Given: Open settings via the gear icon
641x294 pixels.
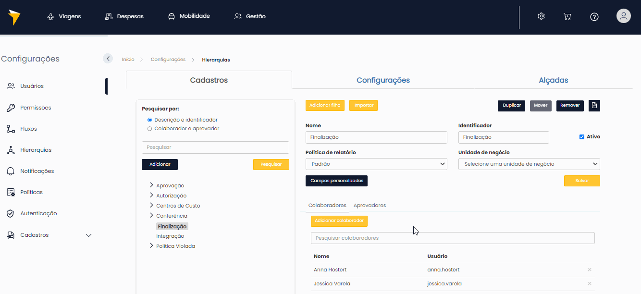Looking at the screenshot, I should tap(541, 16).
